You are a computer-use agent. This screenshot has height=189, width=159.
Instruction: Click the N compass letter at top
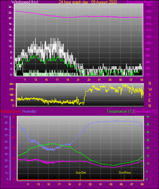[x=150, y=83]
